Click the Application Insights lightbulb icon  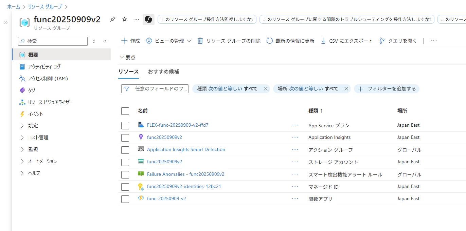141,137
